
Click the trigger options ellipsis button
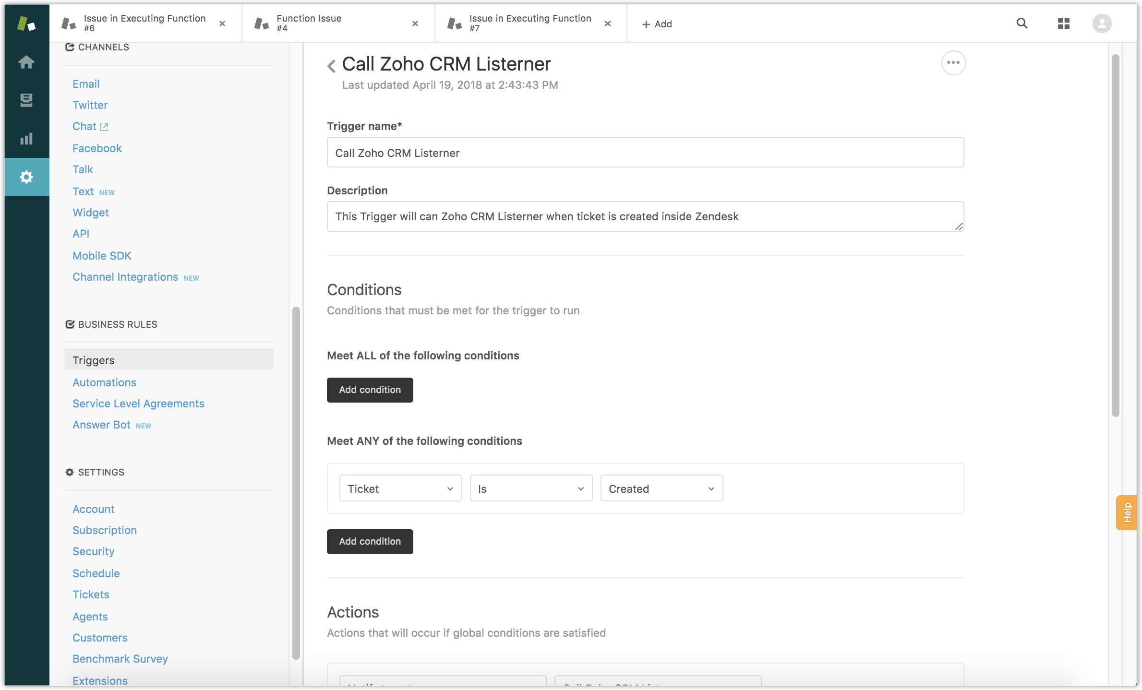click(953, 63)
